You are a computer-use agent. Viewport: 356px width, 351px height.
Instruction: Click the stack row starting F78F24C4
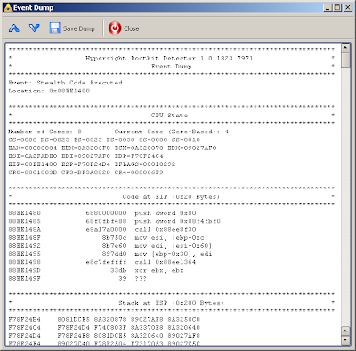click(x=104, y=327)
